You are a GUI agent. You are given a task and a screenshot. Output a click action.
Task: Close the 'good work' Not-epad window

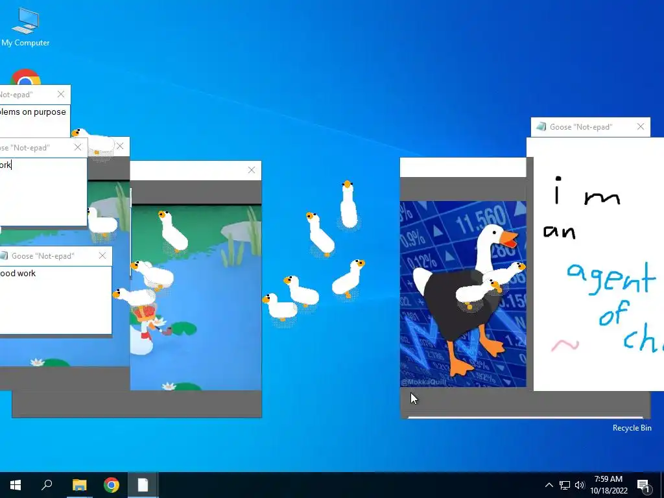[x=102, y=255]
